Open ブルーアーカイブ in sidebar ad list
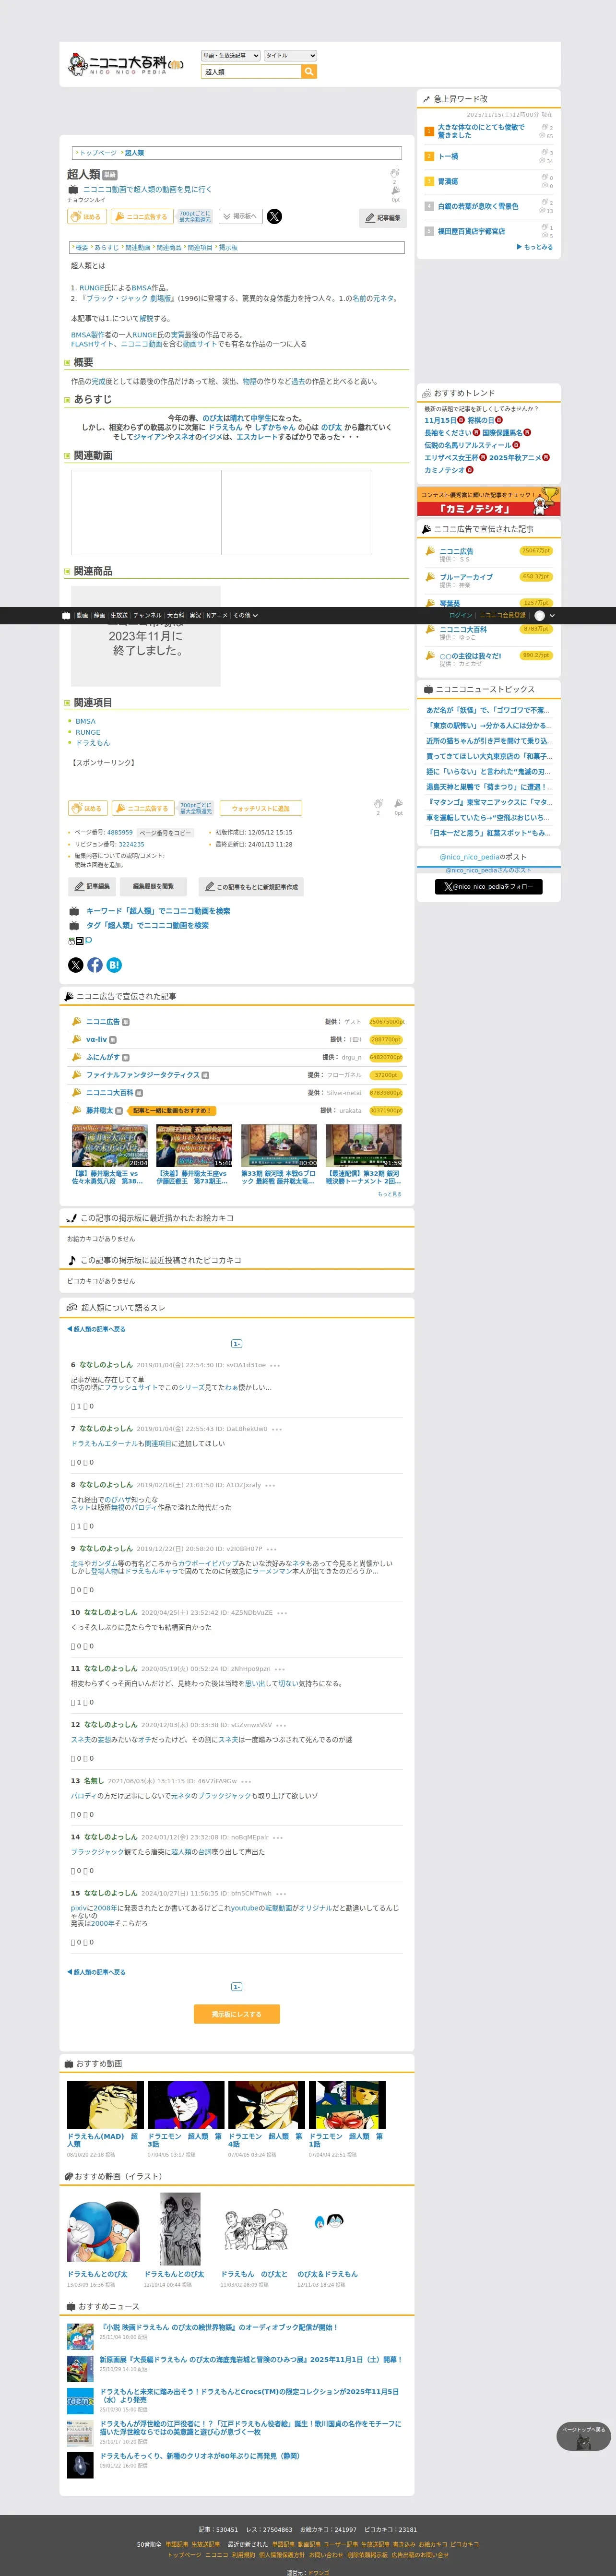616x2576 pixels. (x=466, y=577)
